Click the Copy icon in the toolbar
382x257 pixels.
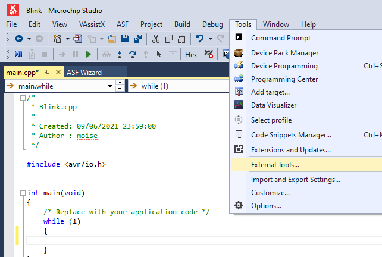pyautogui.click(x=169, y=39)
